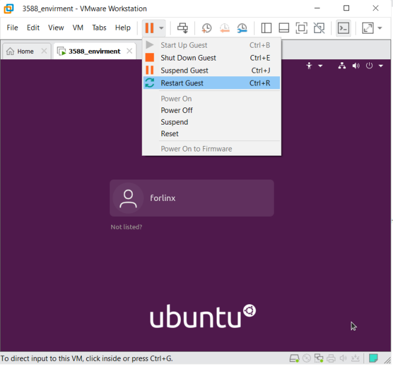The height and width of the screenshot is (367, 393).
Task: Revert VM to previous snapshot icon
Action: pyautogui.click(x=224, y=28)
